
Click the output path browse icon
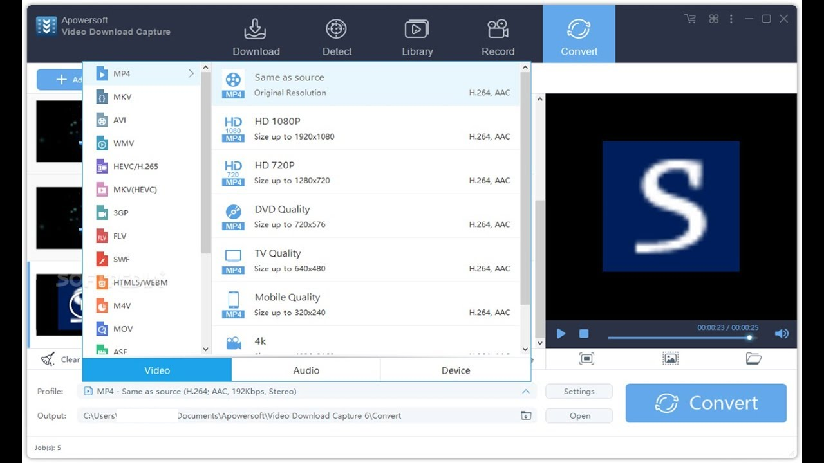point(526,415)
